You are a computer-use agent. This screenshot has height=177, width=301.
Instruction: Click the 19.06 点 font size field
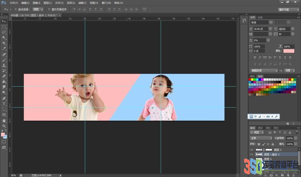(x=261, y=29)
